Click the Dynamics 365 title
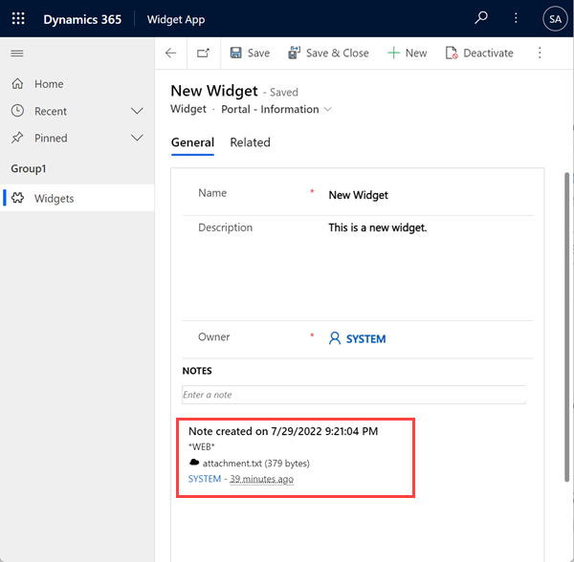The width and height of the screenshot is (574, 562). (82, 19)
